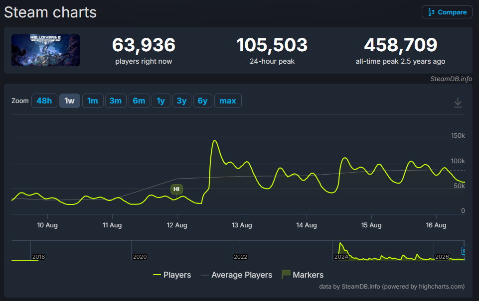The height and width of the screenshot is (301, 479).
Task: Choose the 3y zoom option
Action: click(182, 100)
